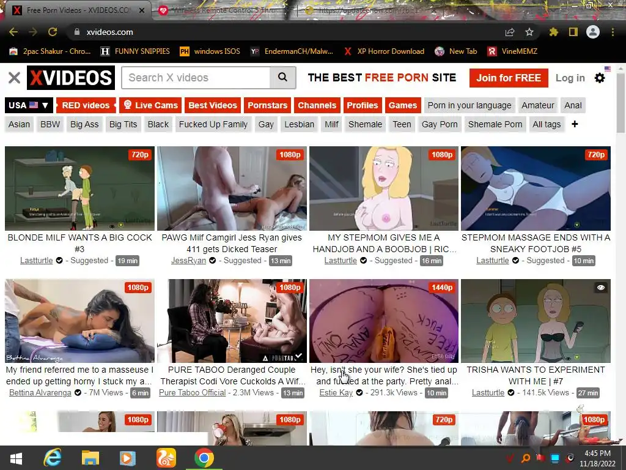
Task: Open the FUNNY SNIPPIES bookmark
Action: coord(135,51)
